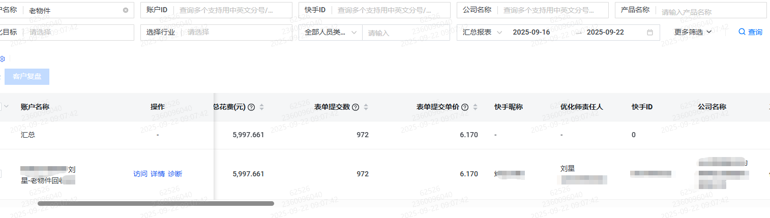This screenshot has width=770, height=218.
Task: Clear the 老物件 account name field
Action: coord(126,10)
